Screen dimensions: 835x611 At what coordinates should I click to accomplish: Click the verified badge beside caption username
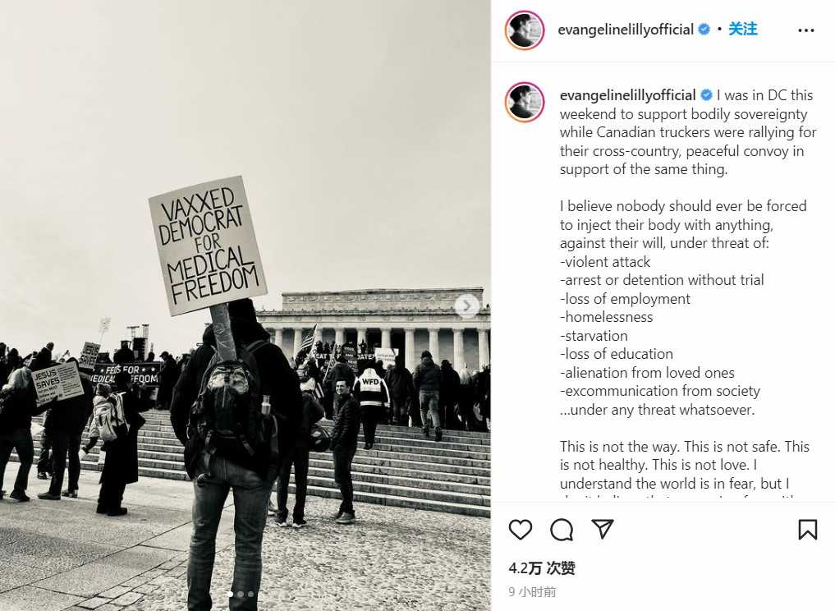[x=706, y=95]
